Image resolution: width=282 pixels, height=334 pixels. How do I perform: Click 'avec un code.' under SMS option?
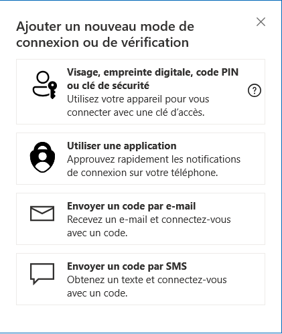[97, 293]
